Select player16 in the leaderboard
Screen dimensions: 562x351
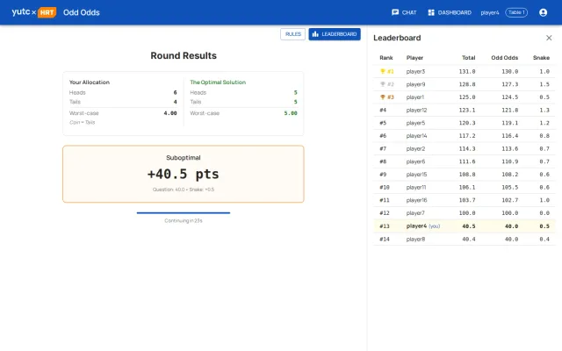(x=416, y=201)
